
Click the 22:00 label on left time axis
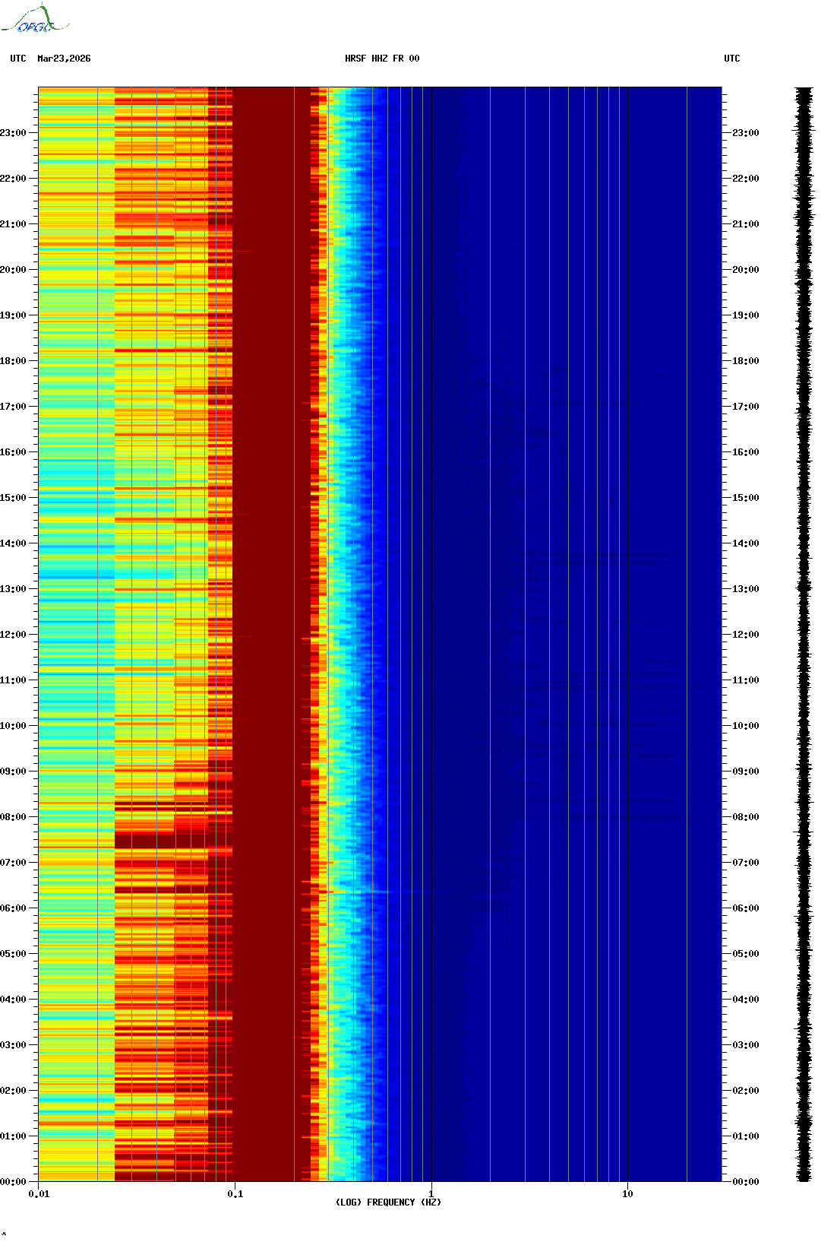pos(13,179)
